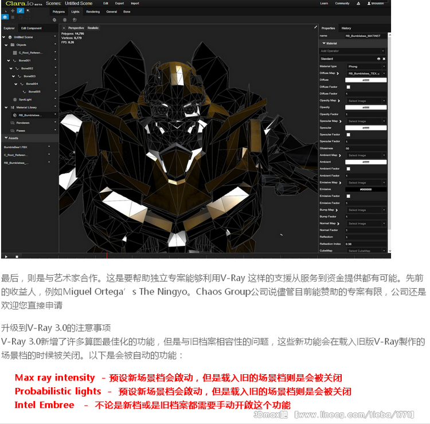Open the History tab
The height and width of the screenshot is (424, 430).
click(346, 28)
